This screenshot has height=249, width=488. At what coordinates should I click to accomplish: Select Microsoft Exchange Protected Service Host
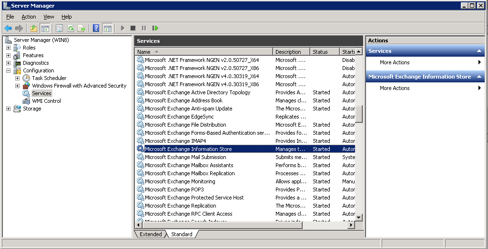click(194, 198)
